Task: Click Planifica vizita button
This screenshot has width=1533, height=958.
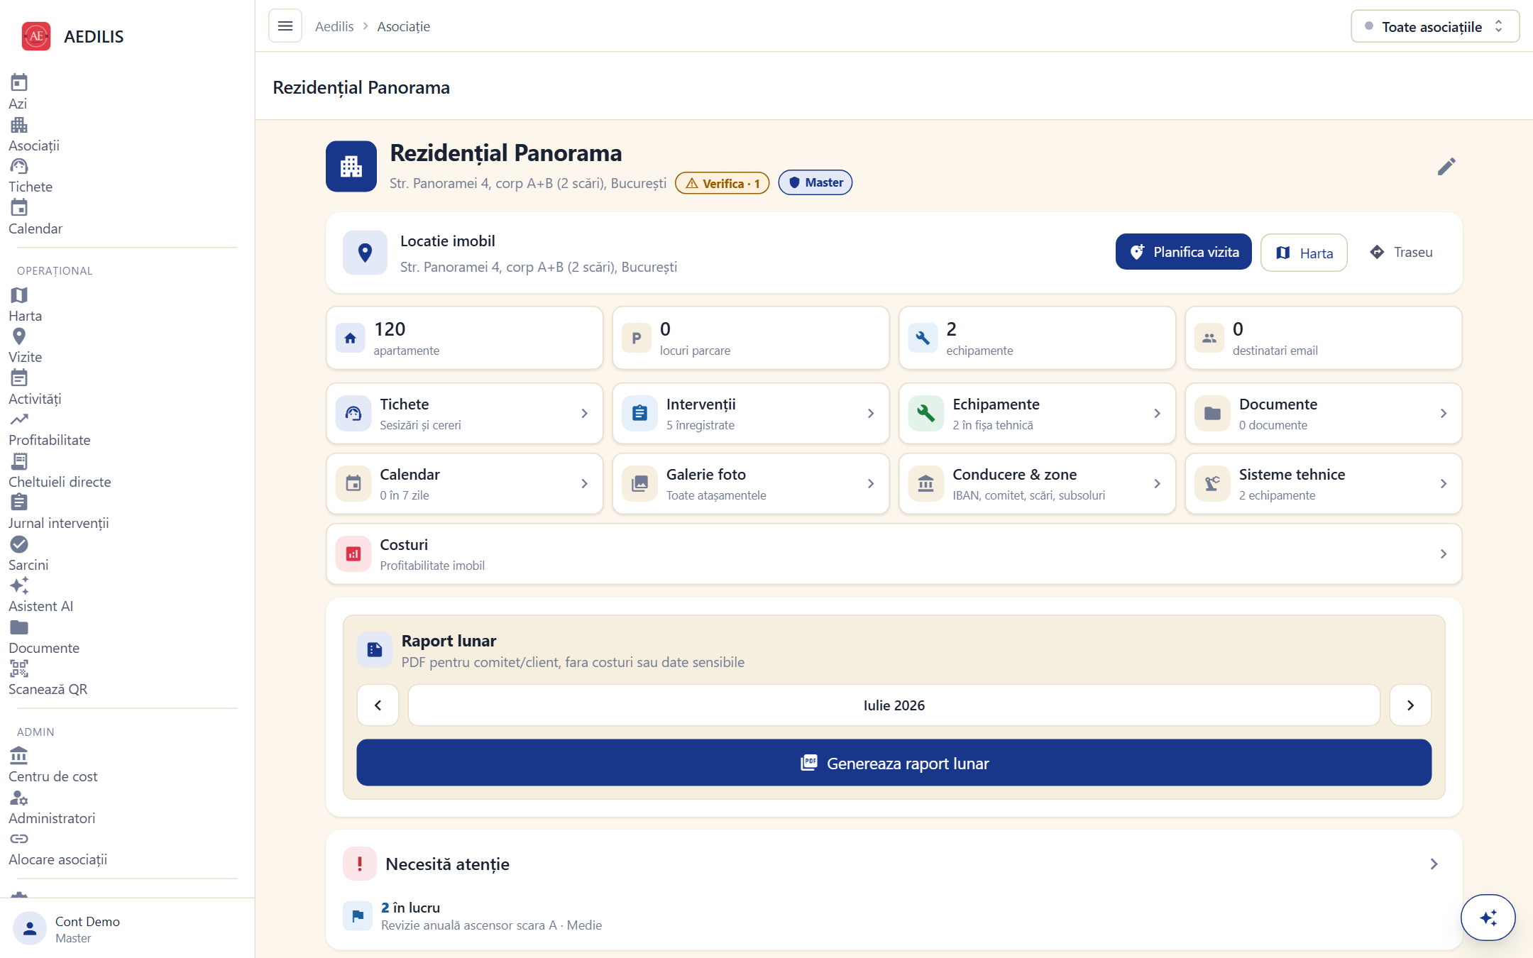Action: click(x=1183, y=252)
